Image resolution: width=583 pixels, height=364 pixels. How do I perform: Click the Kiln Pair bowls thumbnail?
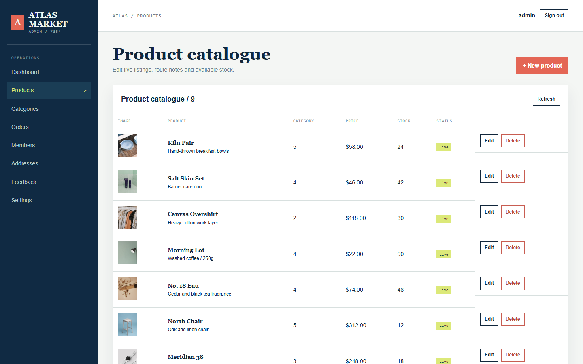pos(128,146)
